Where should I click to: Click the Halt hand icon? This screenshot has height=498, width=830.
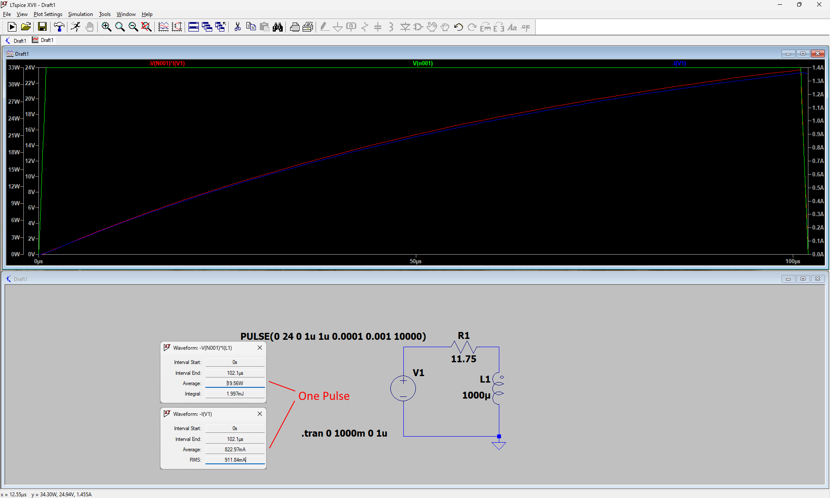pyautogui.click(x=89, y=27)
